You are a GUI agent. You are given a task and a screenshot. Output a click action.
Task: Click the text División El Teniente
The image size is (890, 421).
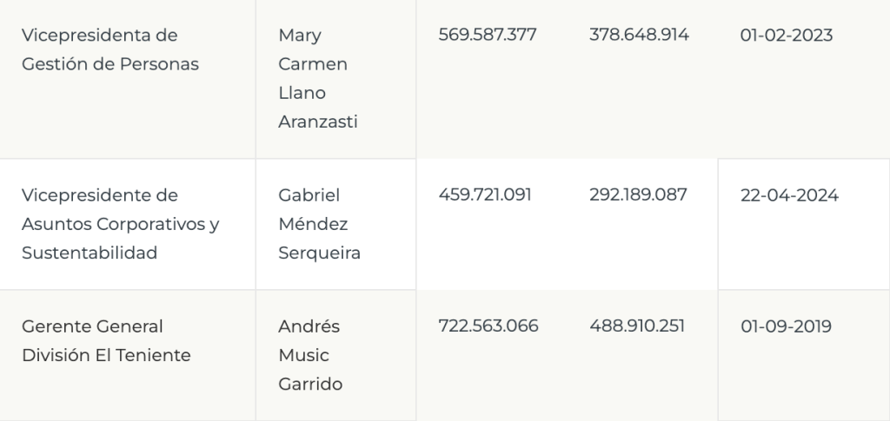(106, 355)
